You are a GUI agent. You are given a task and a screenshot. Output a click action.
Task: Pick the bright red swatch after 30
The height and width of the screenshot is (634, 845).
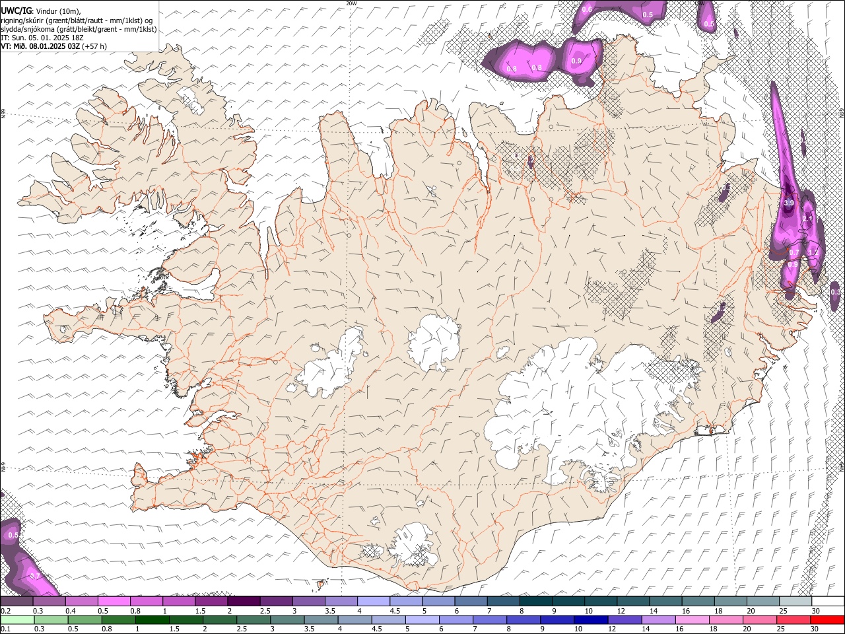(x=827, y=619)
